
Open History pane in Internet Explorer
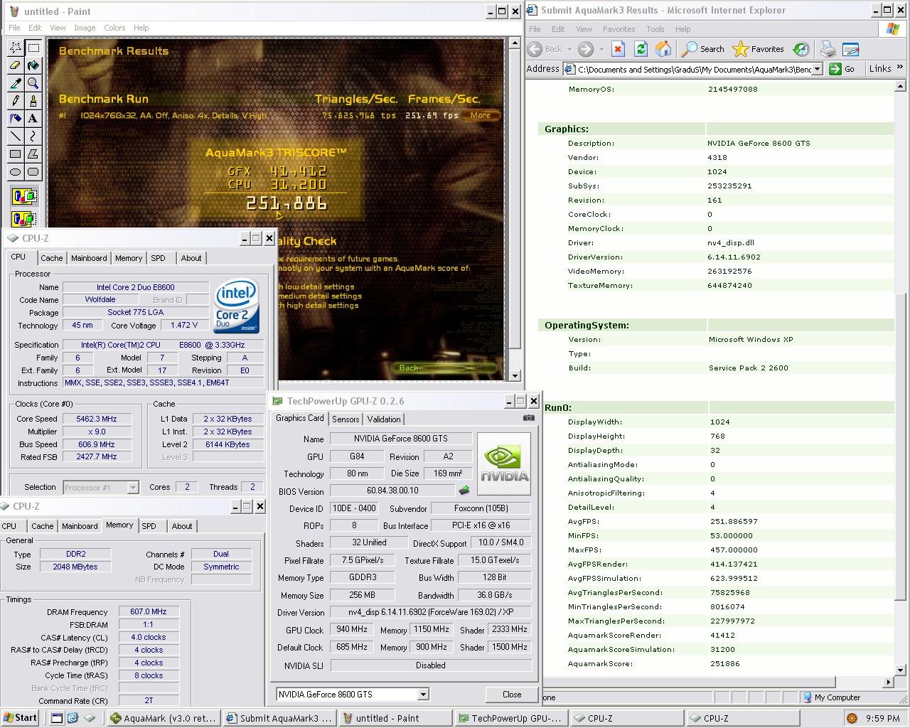pyautogui.click(x=801, y=49)
